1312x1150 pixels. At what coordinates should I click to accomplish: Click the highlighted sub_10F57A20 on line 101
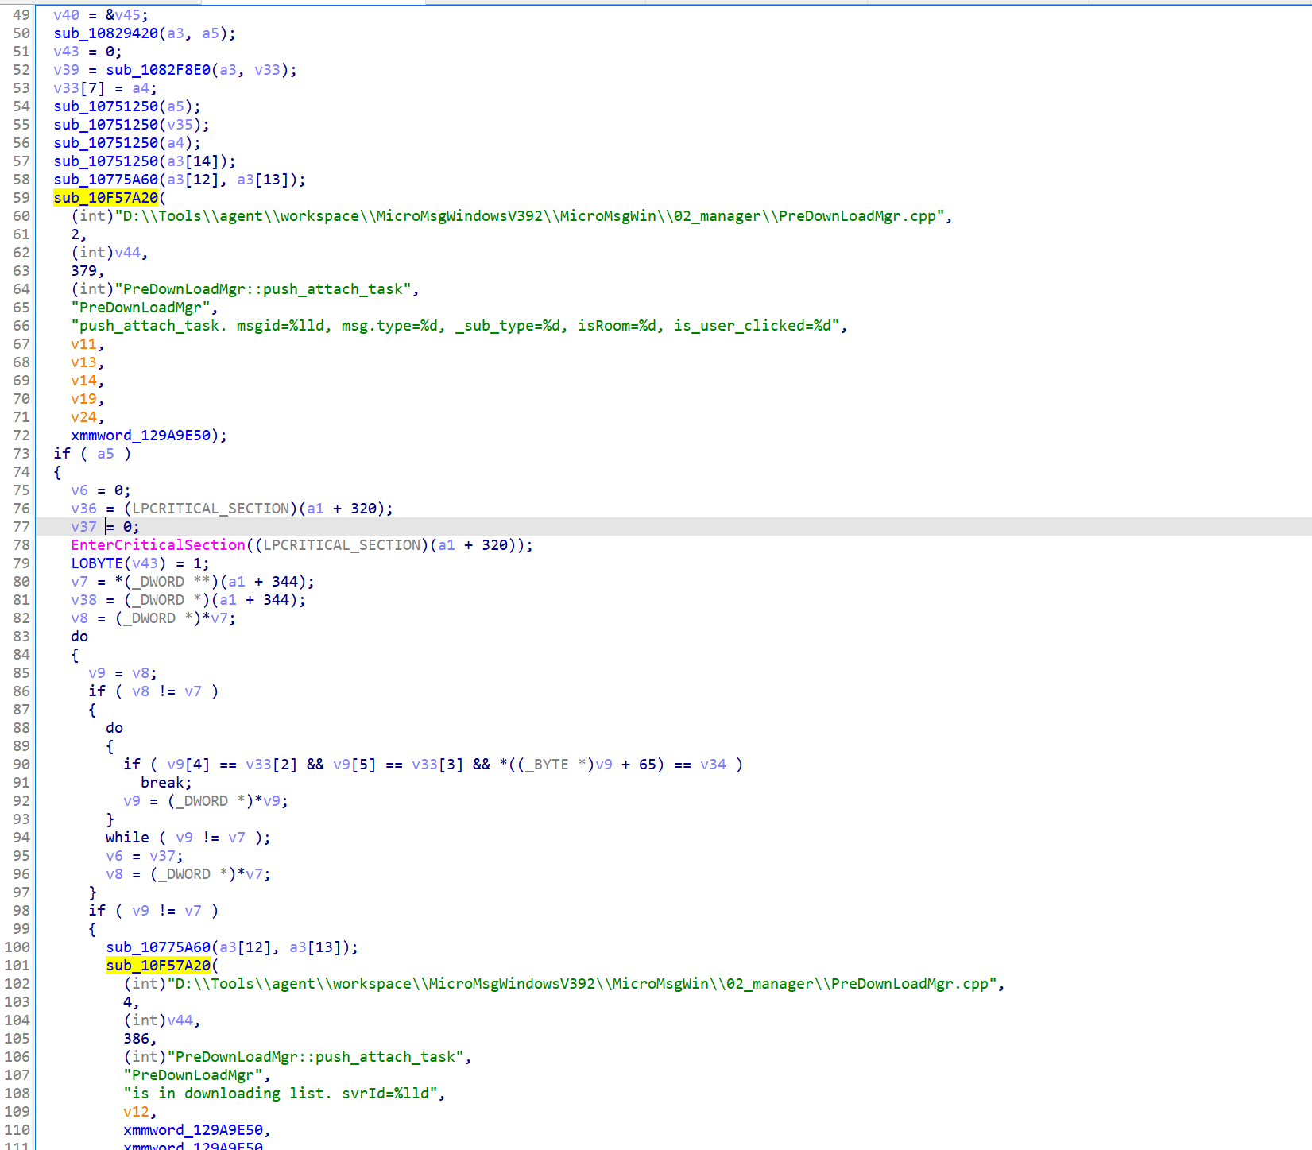coord(158,966)
